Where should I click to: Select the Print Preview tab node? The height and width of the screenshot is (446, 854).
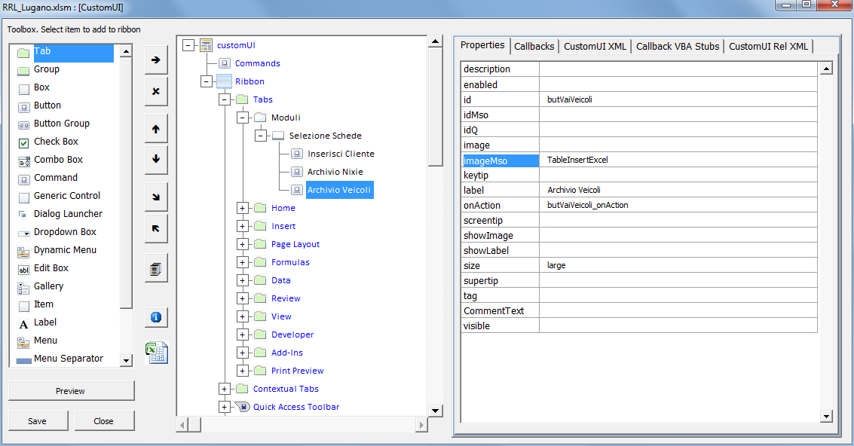coord(298,371)
